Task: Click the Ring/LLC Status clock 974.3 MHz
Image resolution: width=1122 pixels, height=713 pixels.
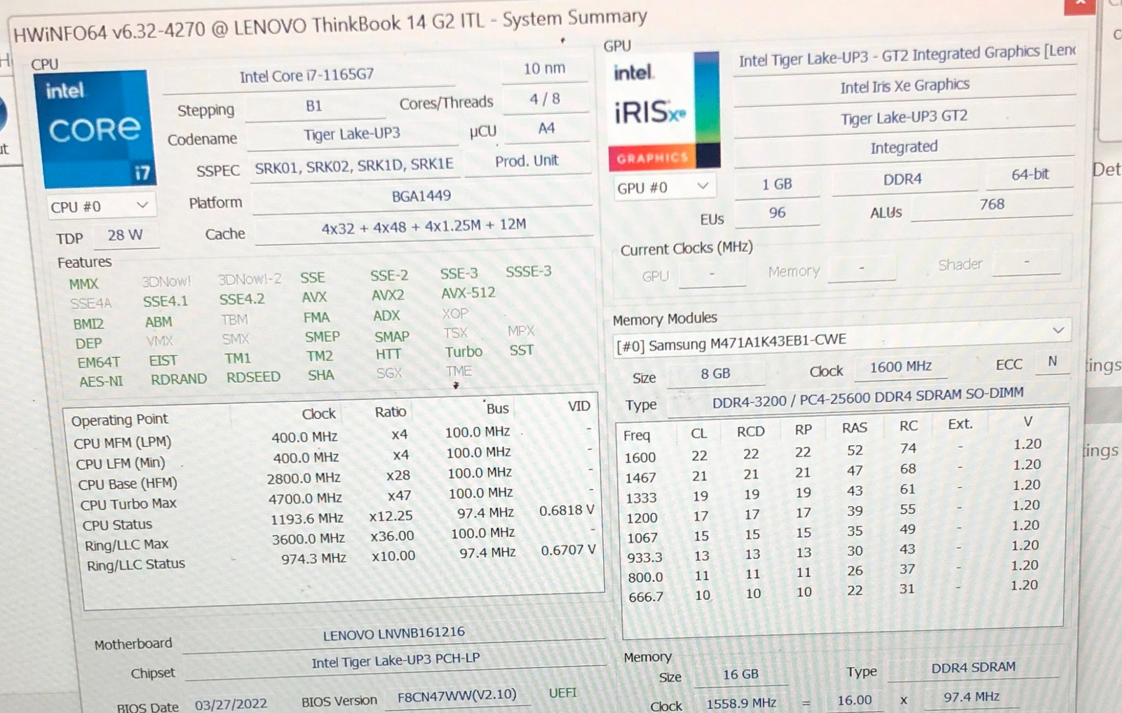Action: [314, 559]
